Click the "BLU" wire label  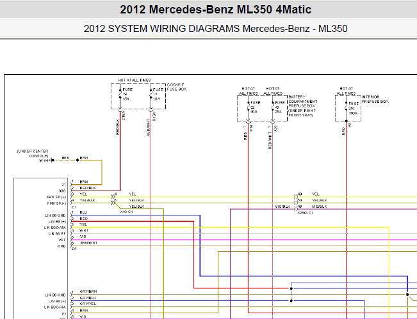pos(83,213)
